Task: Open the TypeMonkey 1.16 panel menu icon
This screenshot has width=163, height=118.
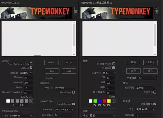Action: click(x=18, y=3)
